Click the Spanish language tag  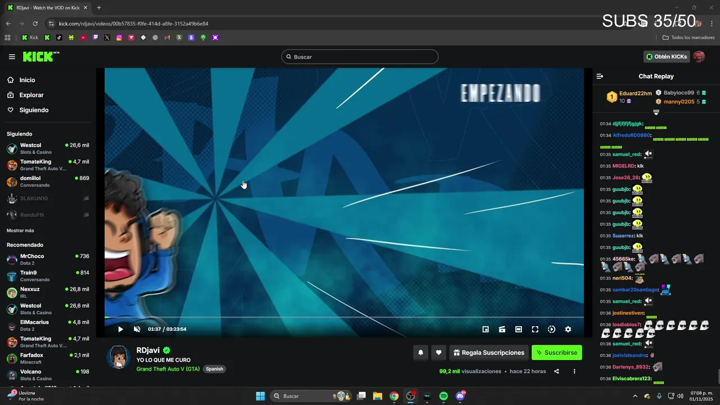214,369
